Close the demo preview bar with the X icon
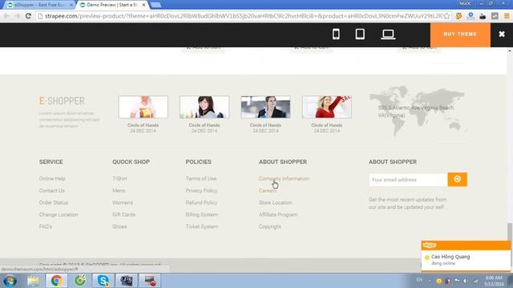Viewport: 513px width, 288px height. click(x=502, y=34)
